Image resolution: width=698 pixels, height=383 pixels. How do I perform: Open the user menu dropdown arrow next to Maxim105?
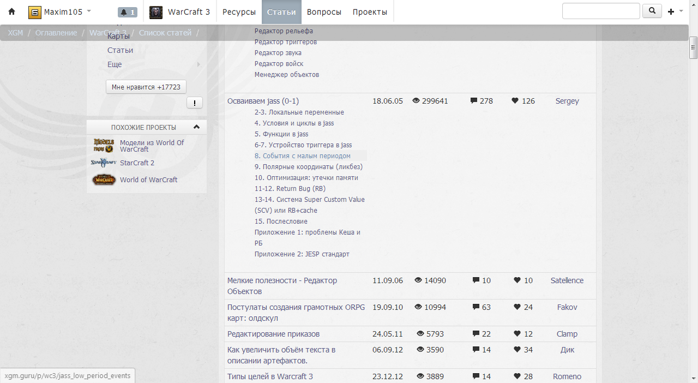(89, 11)
